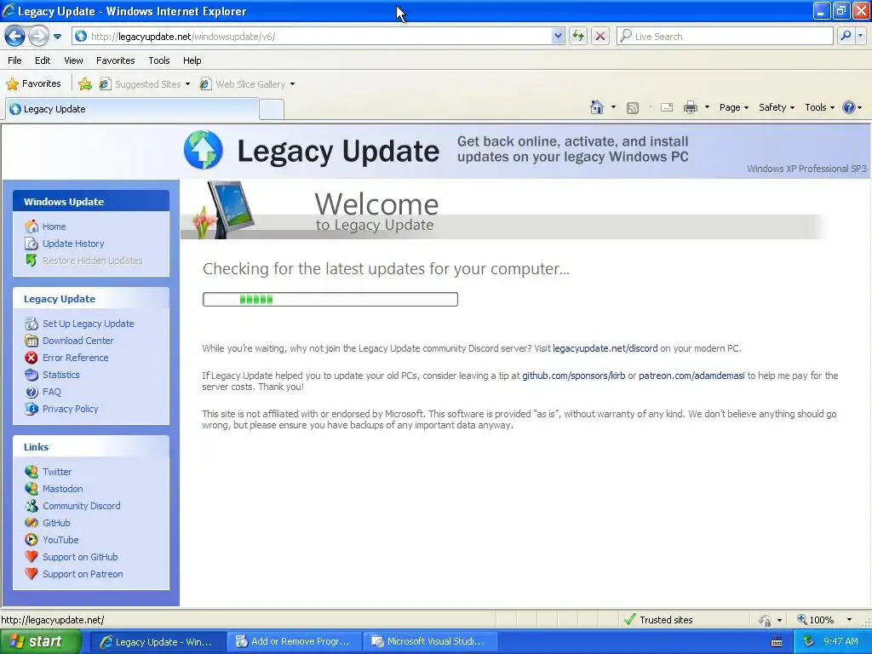Click the YouTube sidebar icon
Viewport: 872px width, 654px height.
32,540
